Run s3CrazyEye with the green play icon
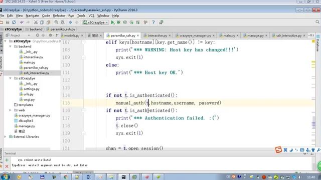Viewport: 321px width, 180px height. tap(112, 22)
